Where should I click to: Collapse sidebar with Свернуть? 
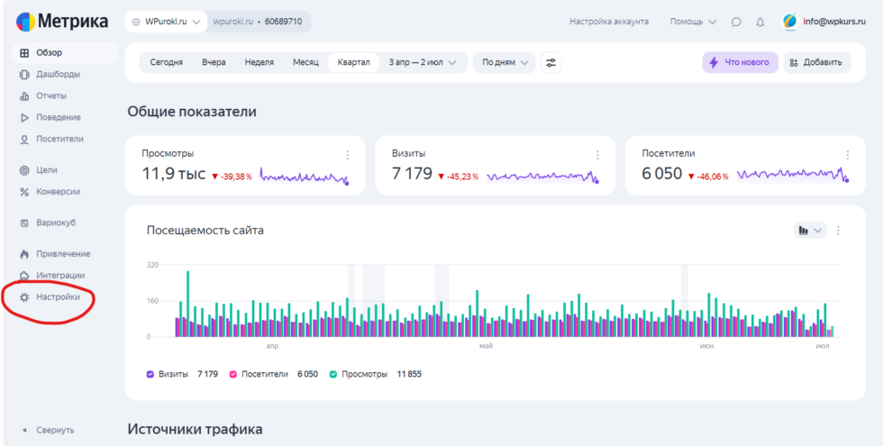[x=54, y=430]
